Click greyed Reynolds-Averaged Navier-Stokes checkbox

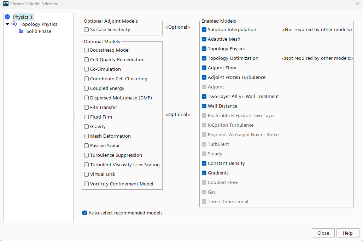pos(204,134)
